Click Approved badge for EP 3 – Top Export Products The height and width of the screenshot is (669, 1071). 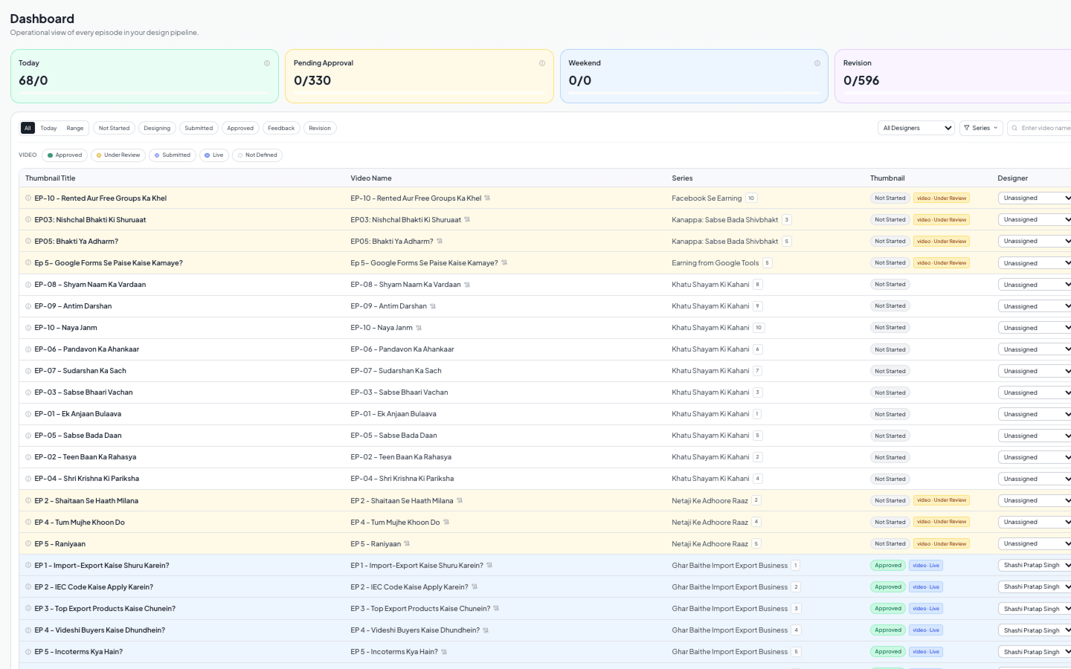[888, 608]
